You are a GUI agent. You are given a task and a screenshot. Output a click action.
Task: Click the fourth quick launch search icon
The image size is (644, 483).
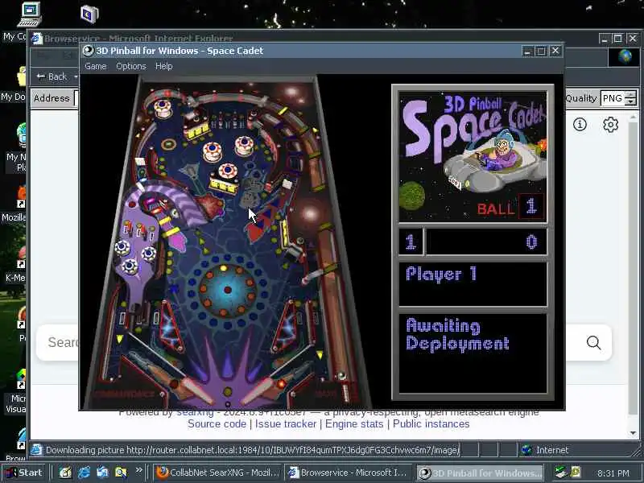pos(121,473)
